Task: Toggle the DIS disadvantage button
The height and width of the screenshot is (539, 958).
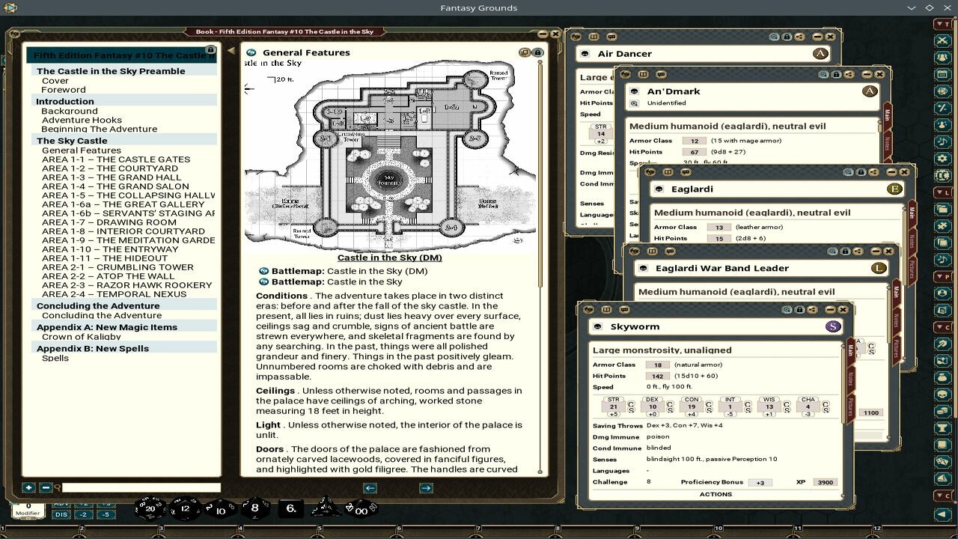Action: pos(61,514)
